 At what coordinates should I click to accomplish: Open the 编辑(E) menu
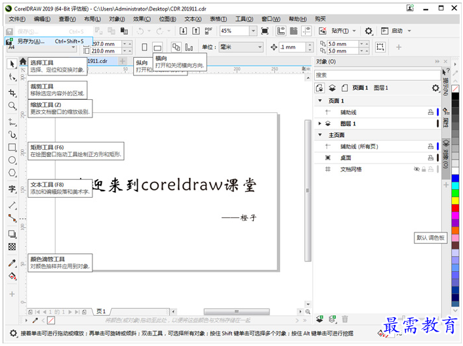click(x=42, y=19)
